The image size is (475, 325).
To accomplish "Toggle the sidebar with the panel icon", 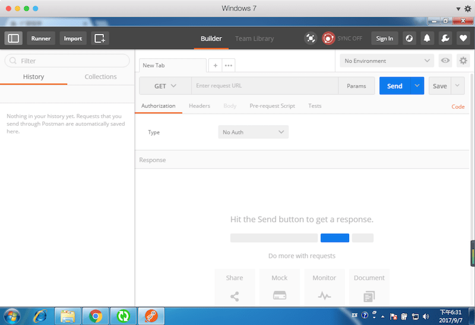I will point(13,39).
